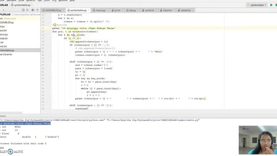Click console line "Process finished with exit code 0"
Viewport: 277px width, 156px height.
point(23,143)
